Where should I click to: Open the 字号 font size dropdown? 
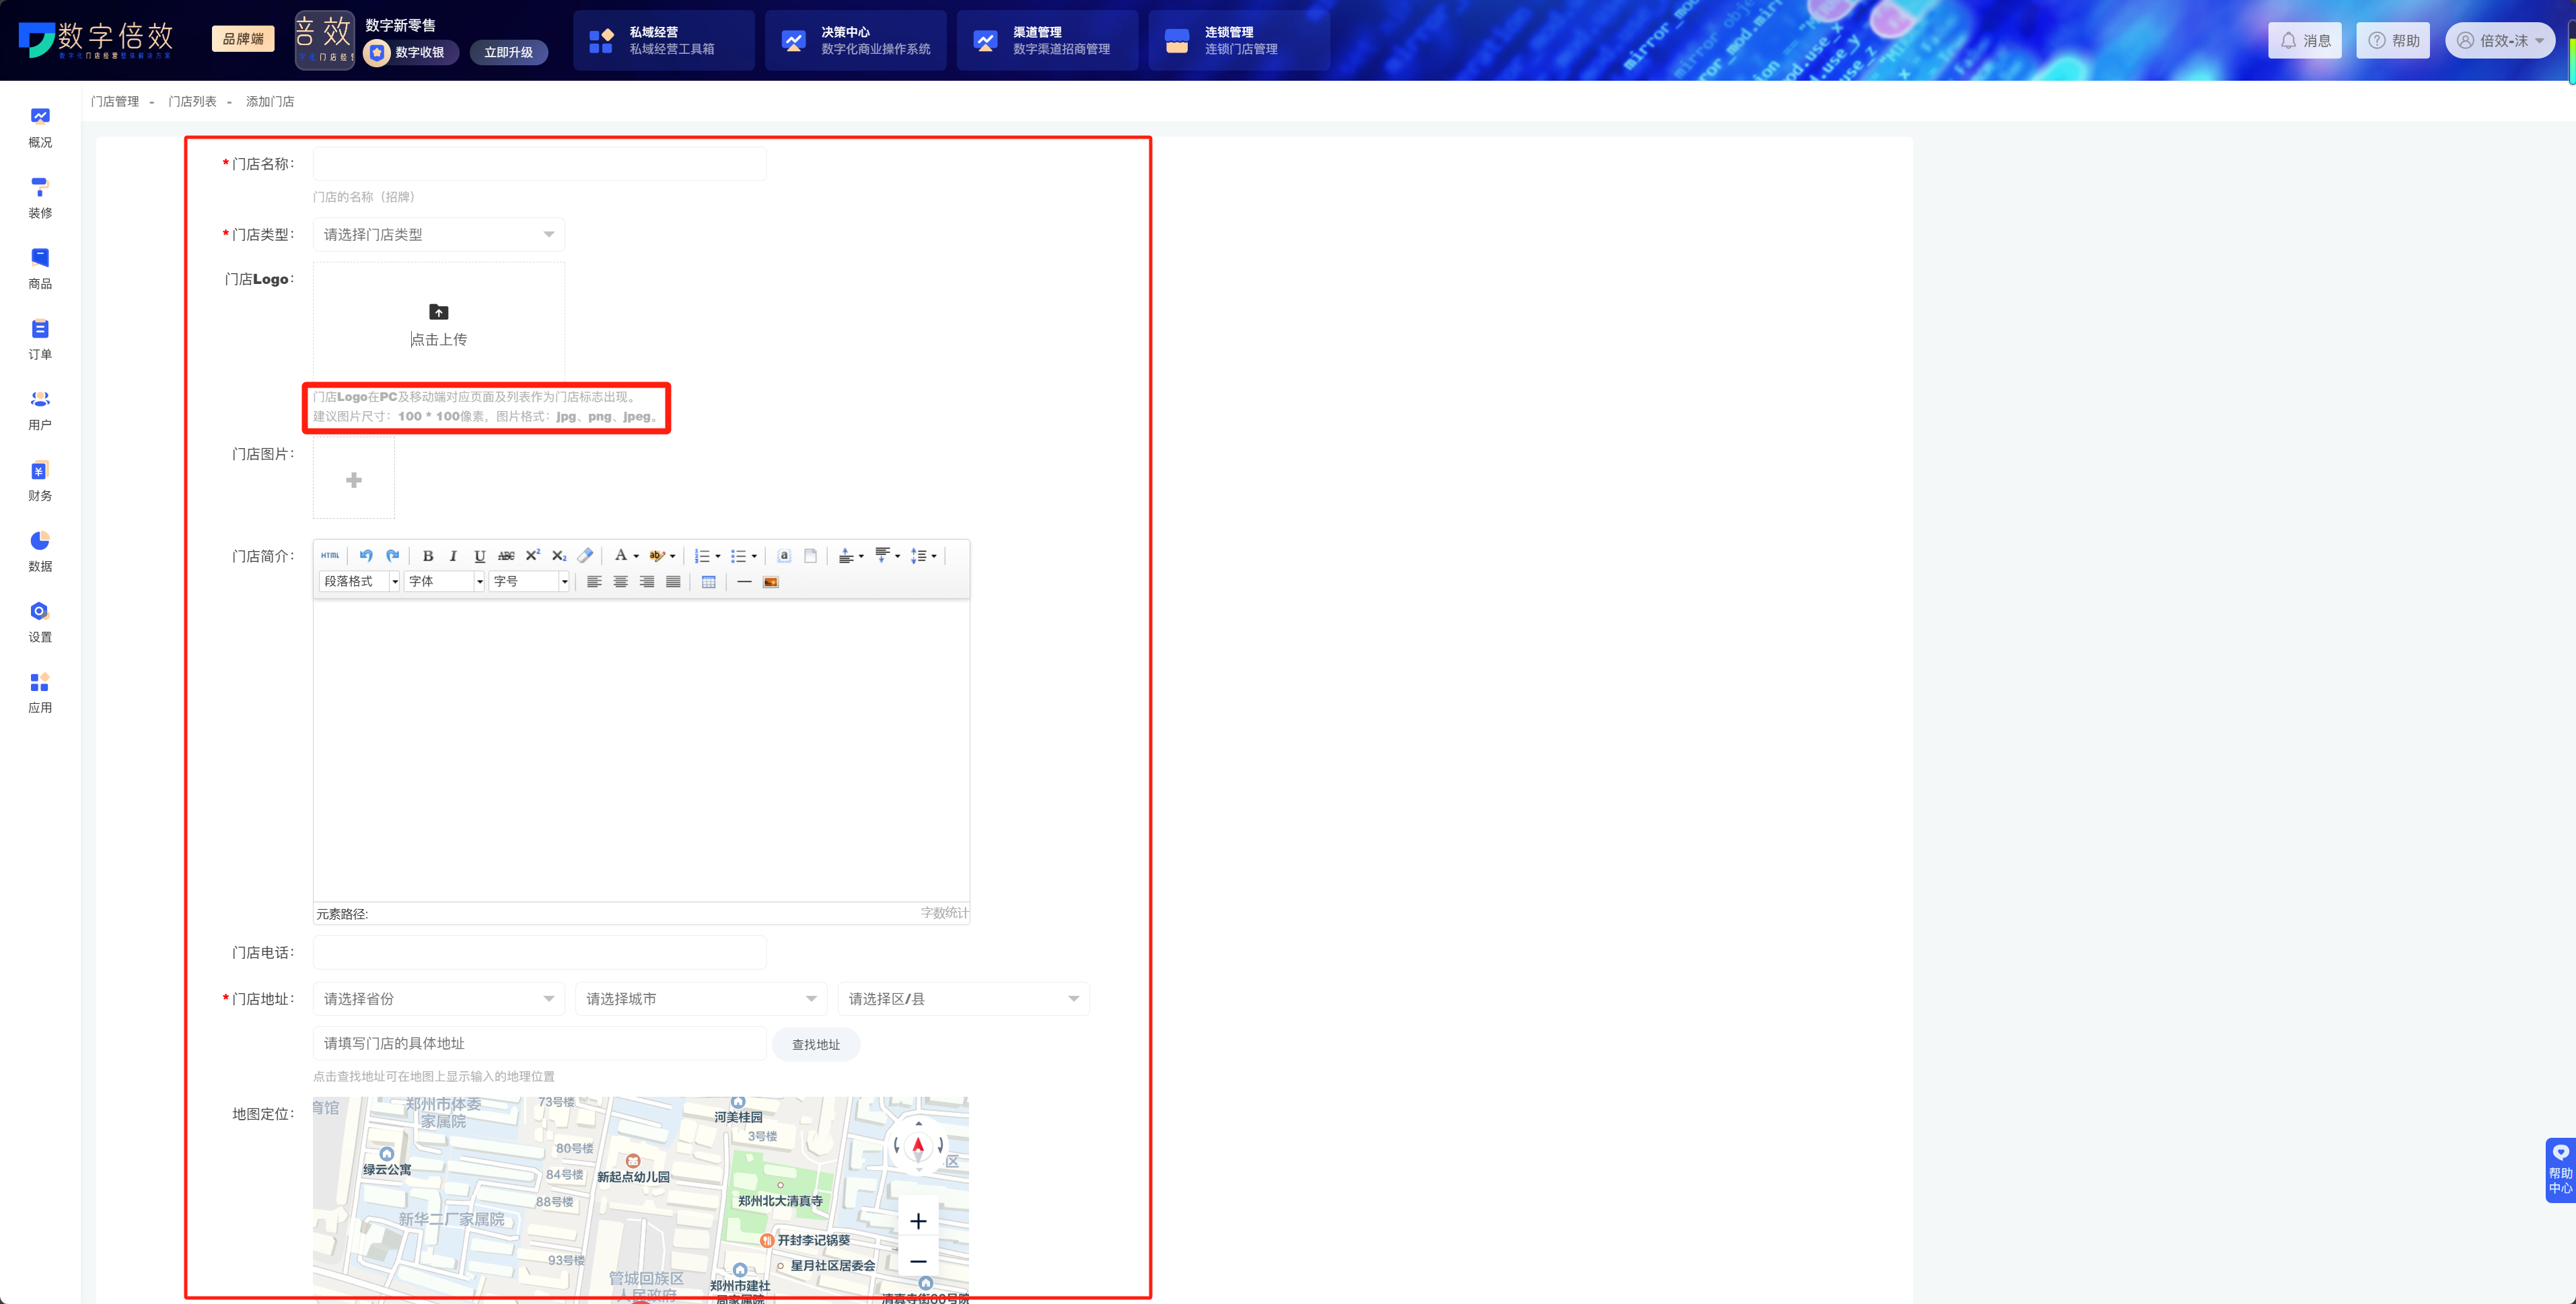(x=529, y=581)
